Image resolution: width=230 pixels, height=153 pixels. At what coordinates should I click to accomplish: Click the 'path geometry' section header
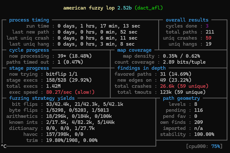(181, 98)
